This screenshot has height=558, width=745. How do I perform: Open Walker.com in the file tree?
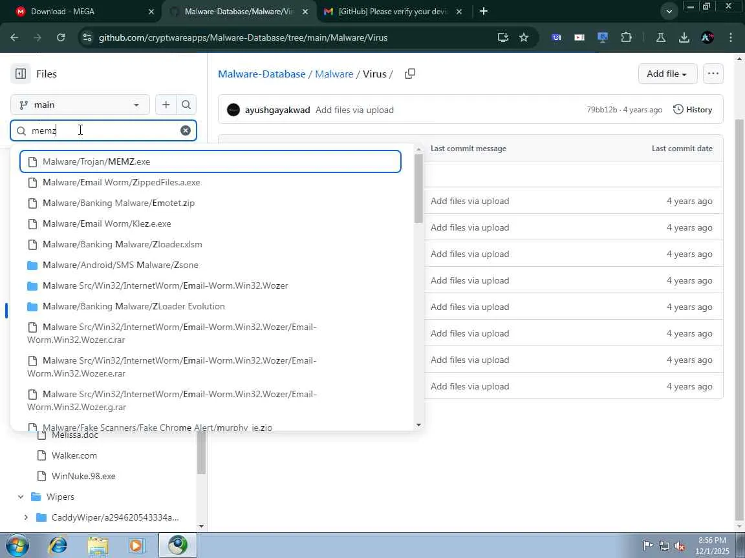(x=74, y=455)
